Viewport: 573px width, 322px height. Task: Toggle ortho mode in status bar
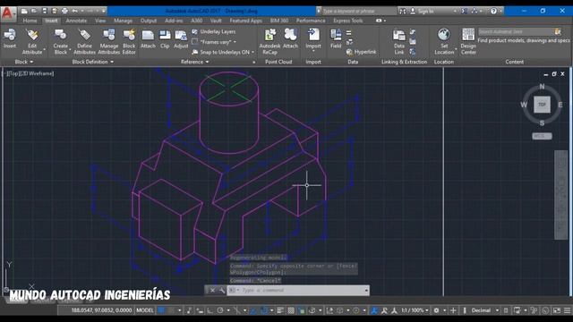[x=210, y=310]
